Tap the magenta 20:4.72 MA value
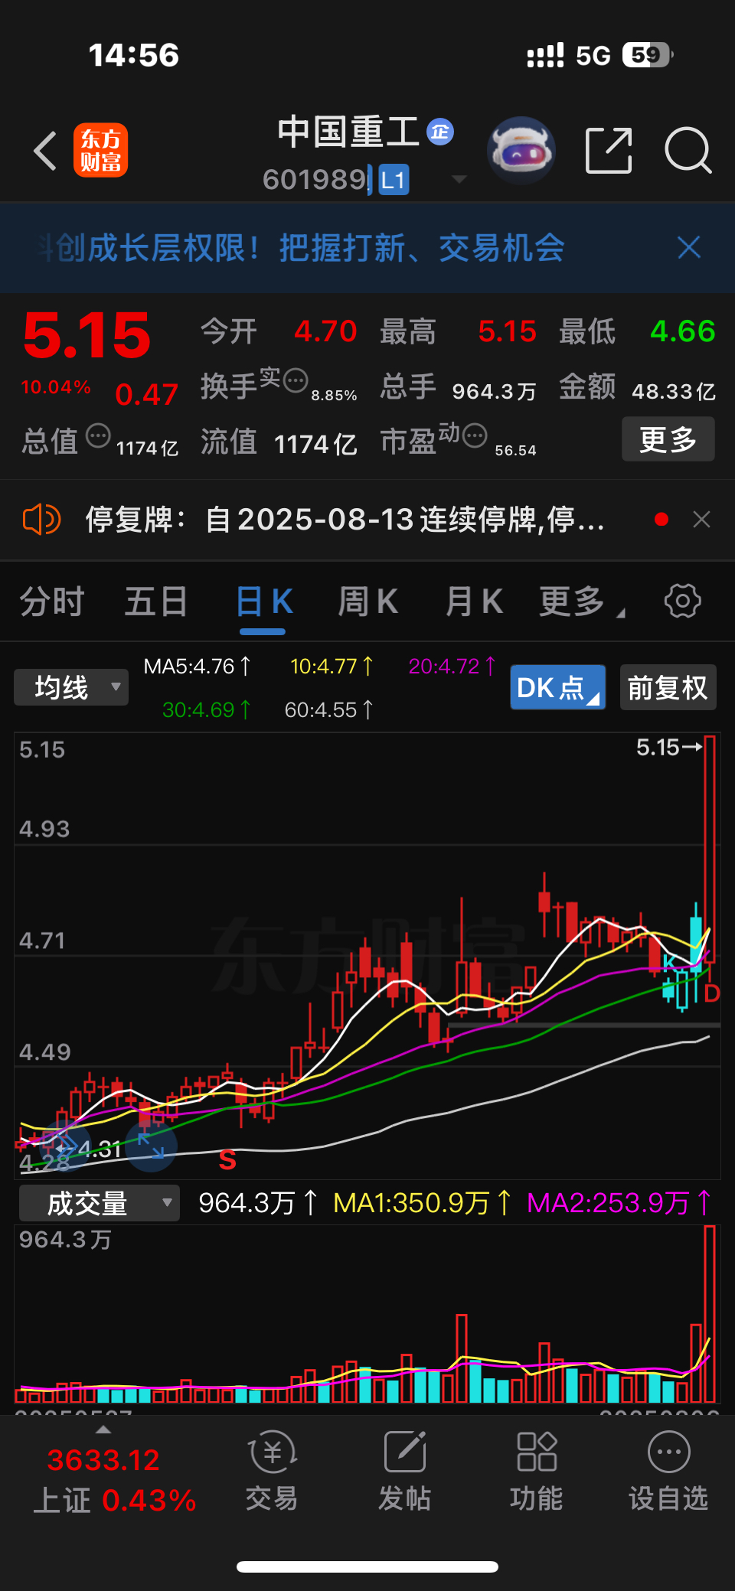This screenshot has height=1591, width=735. pyautogui.click(x=452, y=667)
